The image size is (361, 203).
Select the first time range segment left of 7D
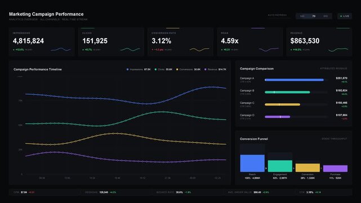pyautogui.click(x=302, y=16)
